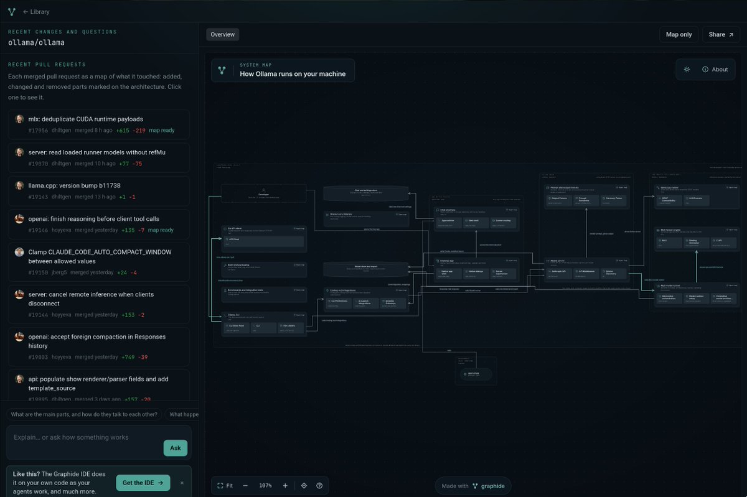Select the 'Anthropic API' sub-node
The height and width of the screenshot is (497, 747).
click(x=559, y=274)
